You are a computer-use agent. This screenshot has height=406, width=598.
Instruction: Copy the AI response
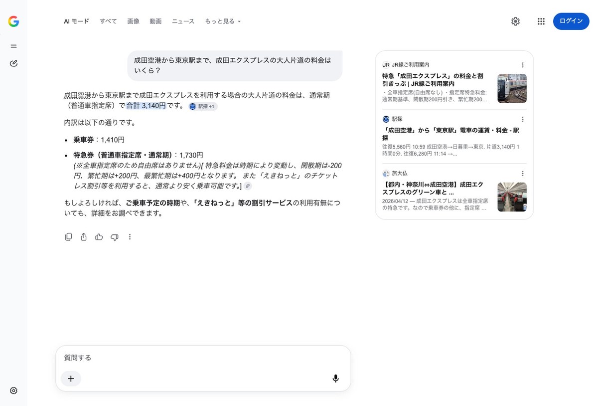click(68, 237)
